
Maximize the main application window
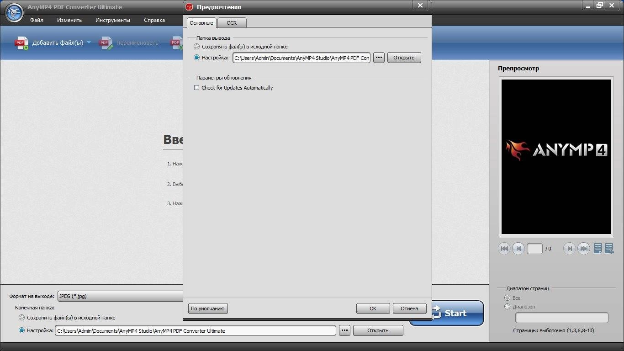pyautogui.click(x=600, y=5)
